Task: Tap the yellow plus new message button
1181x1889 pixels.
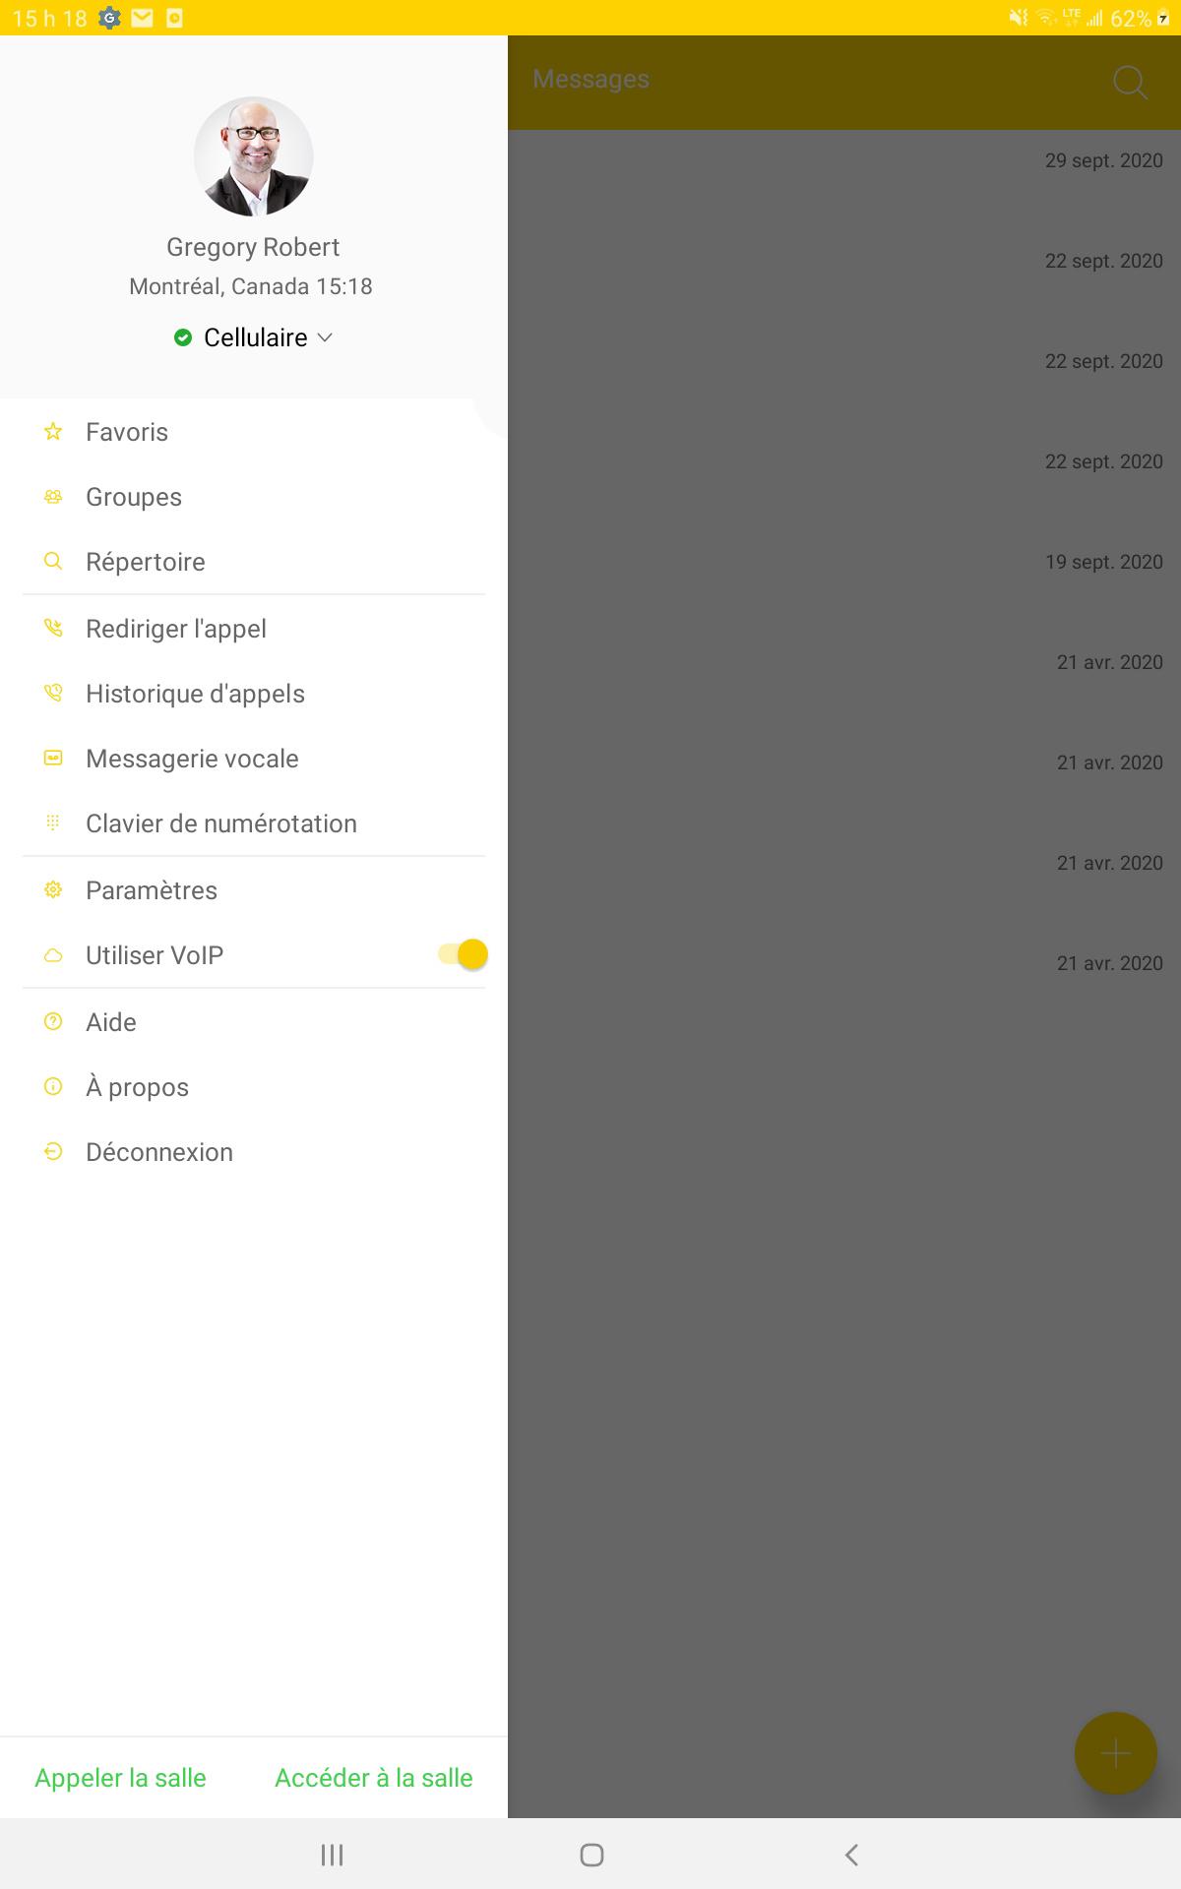Action: pyautogui.click(x=1115, y=1753)
